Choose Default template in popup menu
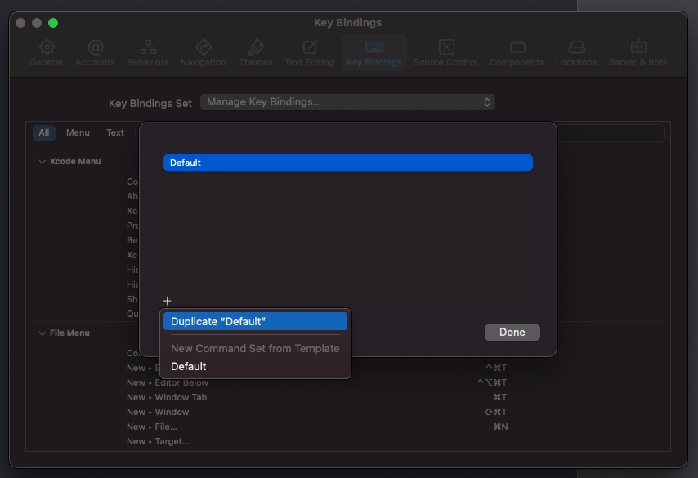 pyautogui.click(x=255, y=366)
